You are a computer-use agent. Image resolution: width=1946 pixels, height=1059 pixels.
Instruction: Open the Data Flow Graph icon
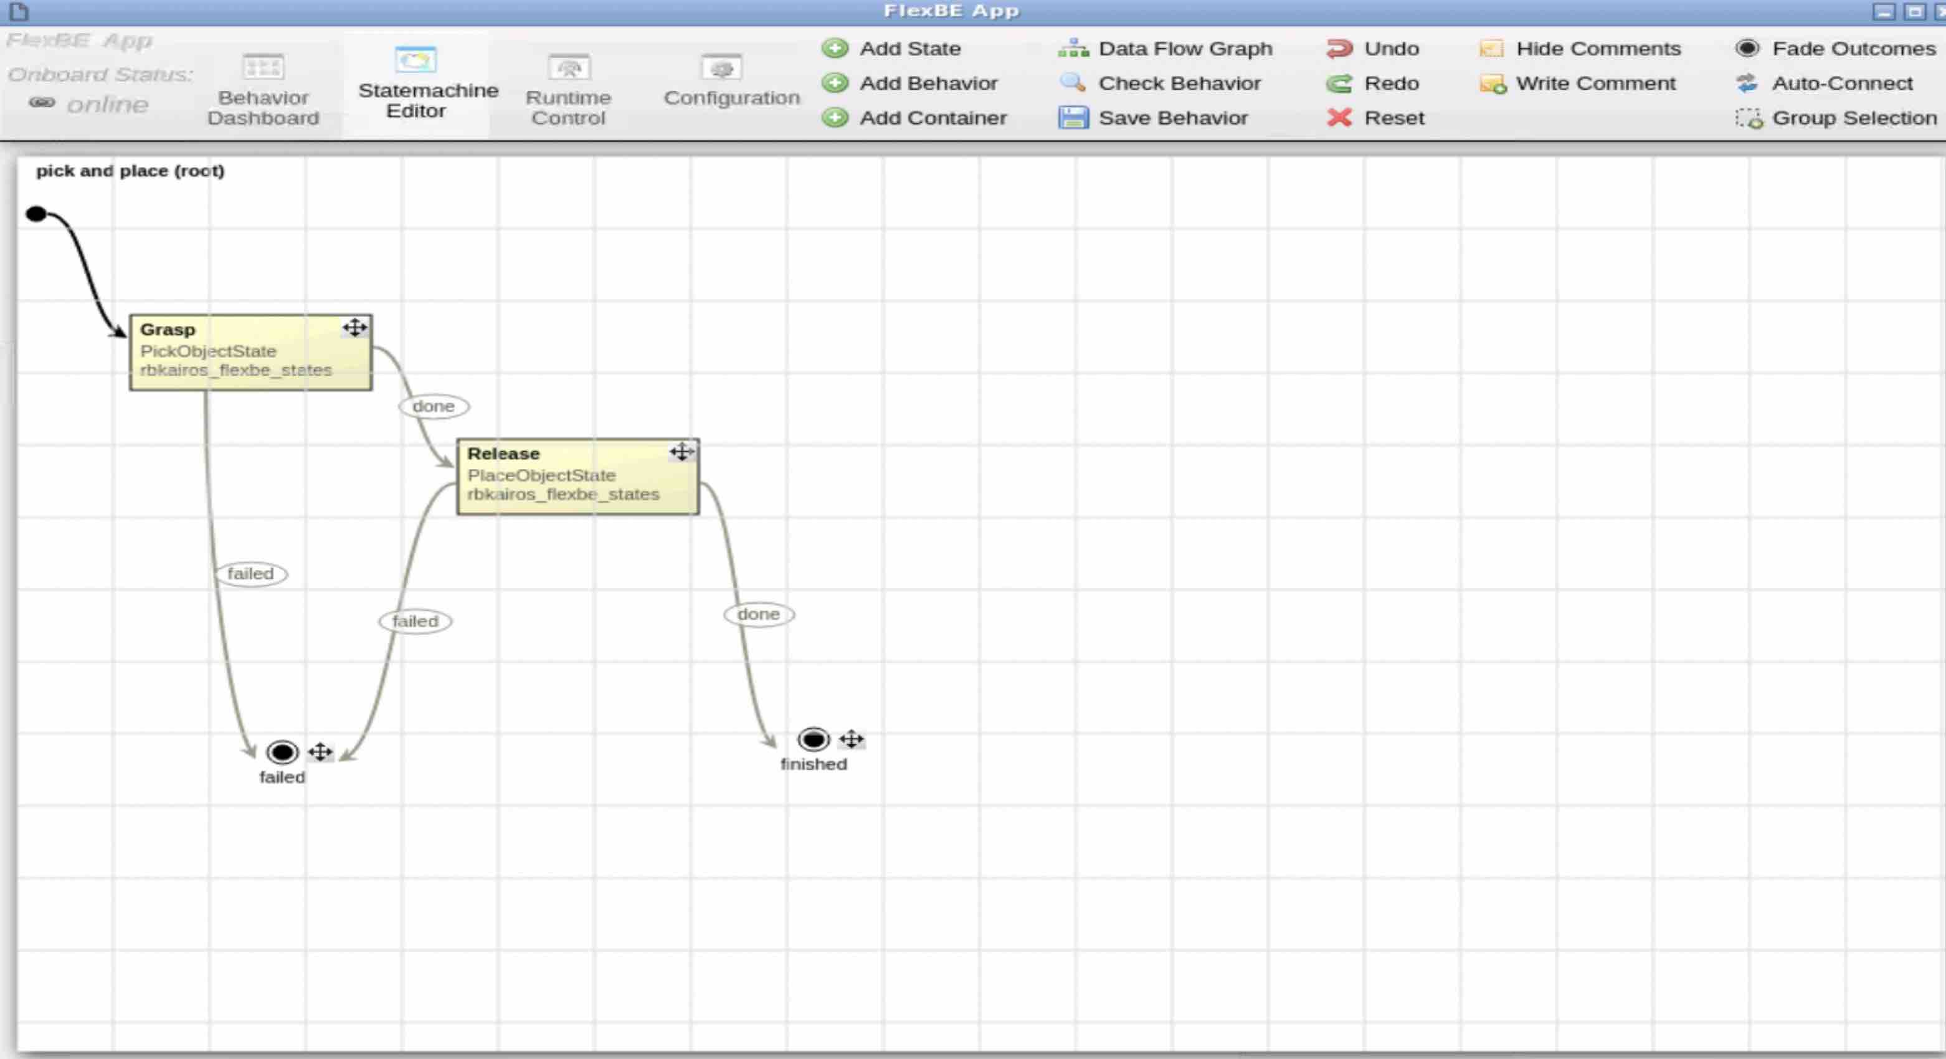click(x=1073, y=49)
